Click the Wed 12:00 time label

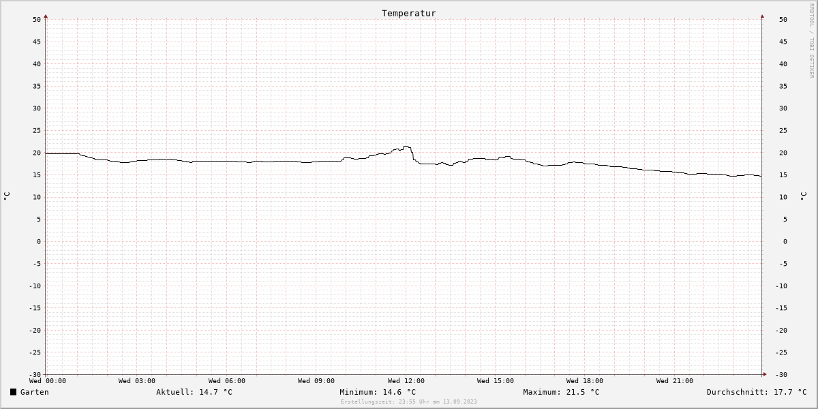point(406,381)
